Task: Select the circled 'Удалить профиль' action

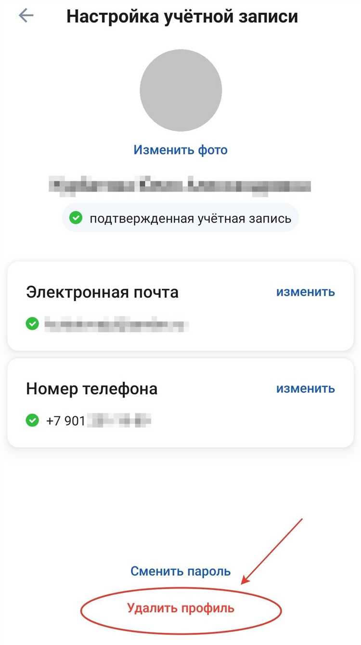Action: (180, 608)
